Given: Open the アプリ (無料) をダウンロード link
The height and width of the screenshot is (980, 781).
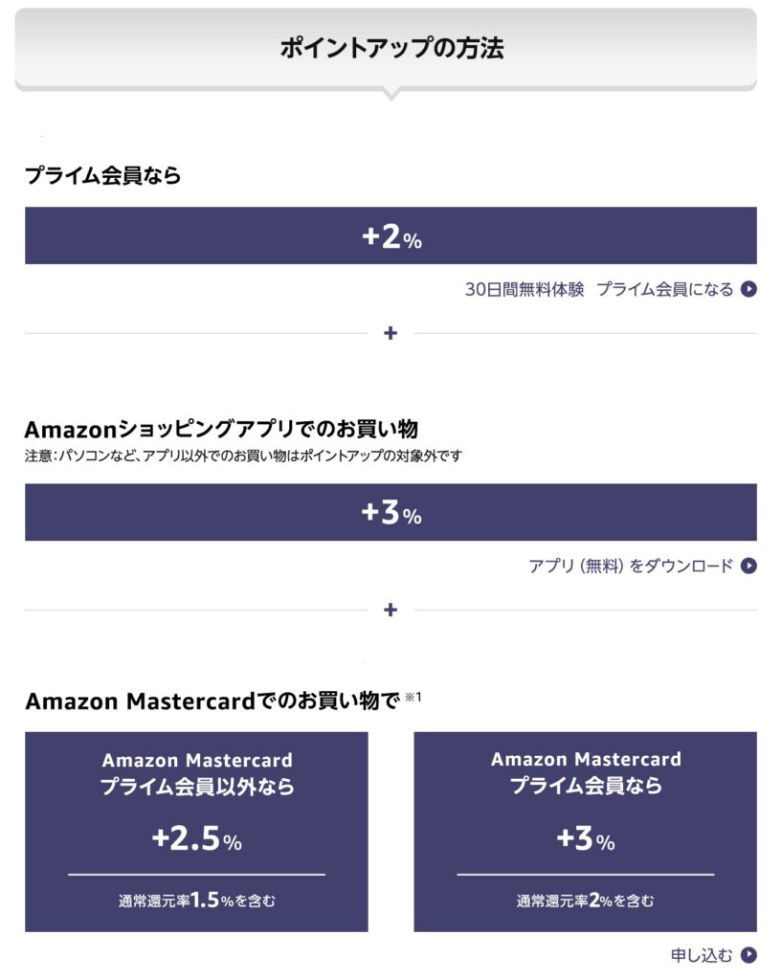Looking at the screenshot, I should click(631, 566).
